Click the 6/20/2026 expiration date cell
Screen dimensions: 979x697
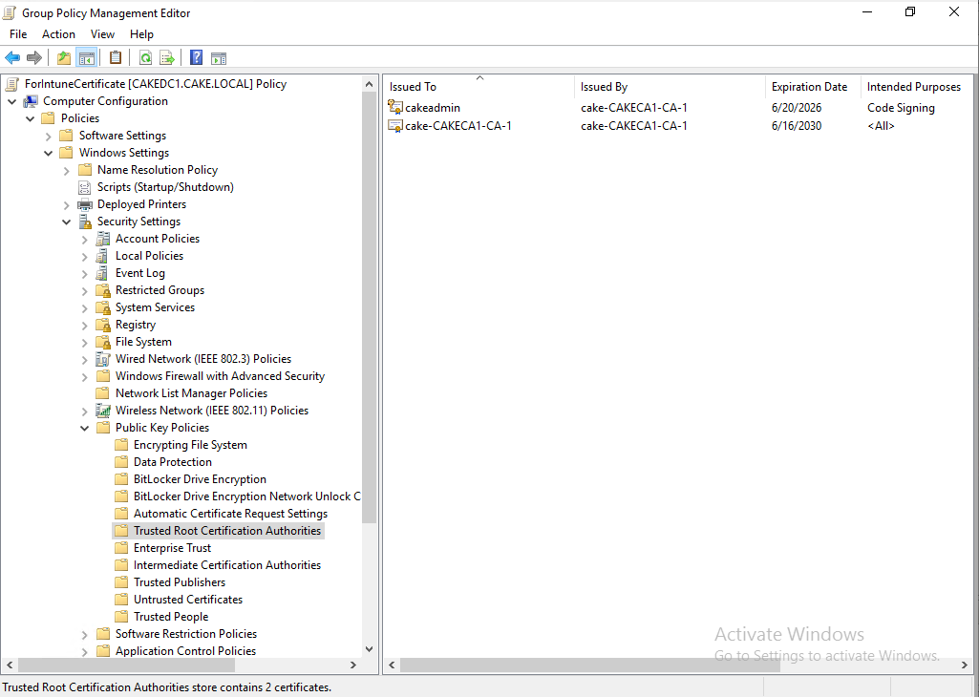pos(796,108)
